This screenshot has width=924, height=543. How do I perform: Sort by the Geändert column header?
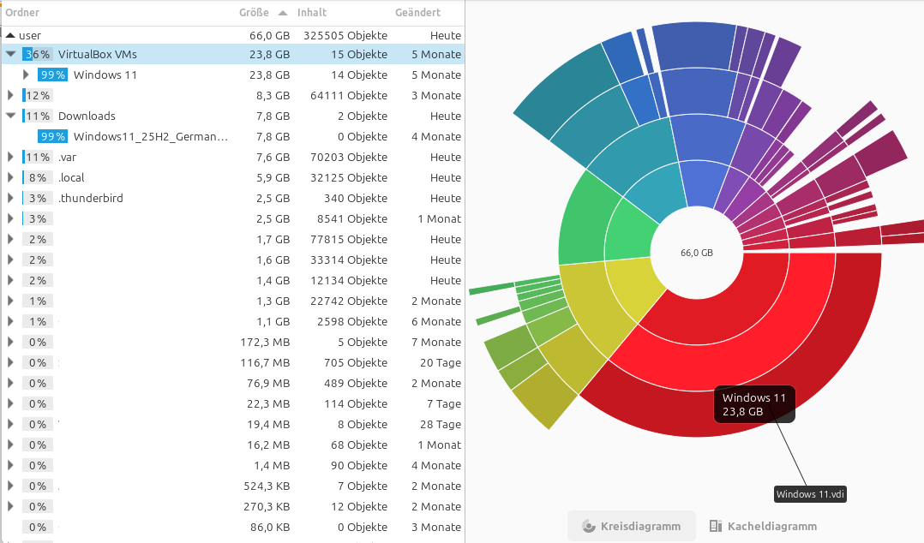[x=417, y=12]
